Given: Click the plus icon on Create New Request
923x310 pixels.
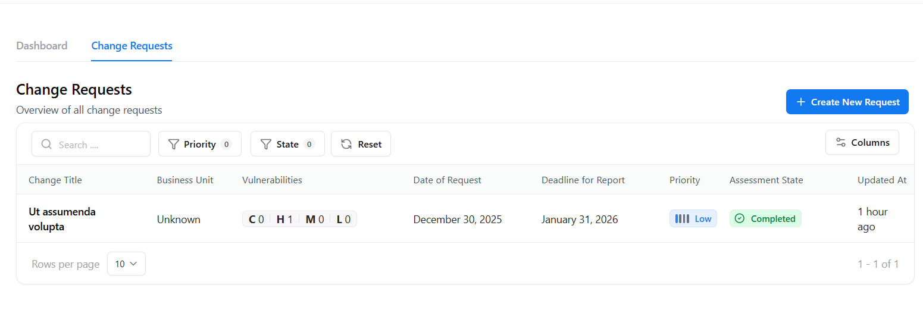Looking at the screenshot, I should [801, 102].
